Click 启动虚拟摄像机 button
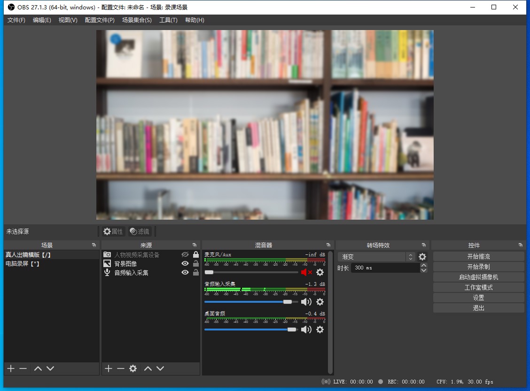Image resolution: width=530 pixels, height=391 pixels. tap(478, 277)
